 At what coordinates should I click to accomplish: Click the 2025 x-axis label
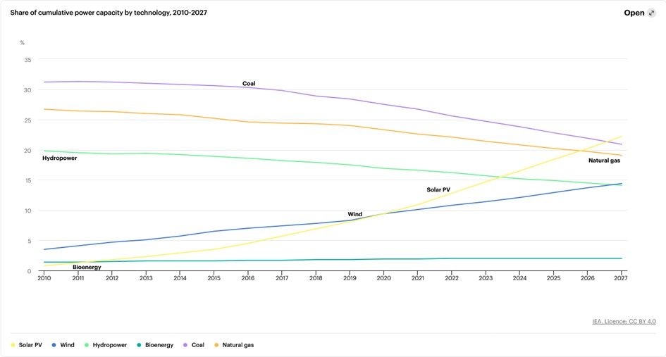[553, 278]
